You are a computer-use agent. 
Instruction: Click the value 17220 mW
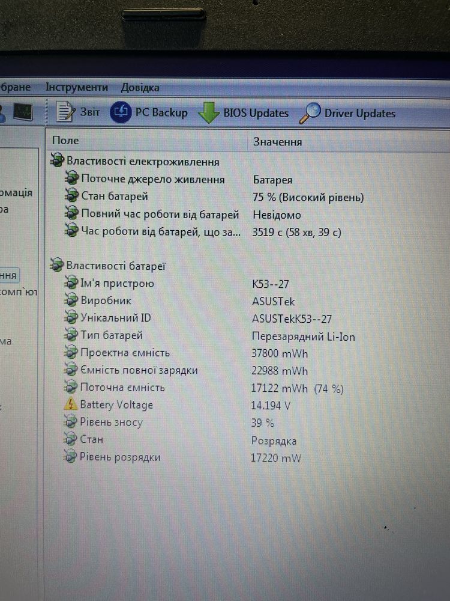[x=275, y=458]
